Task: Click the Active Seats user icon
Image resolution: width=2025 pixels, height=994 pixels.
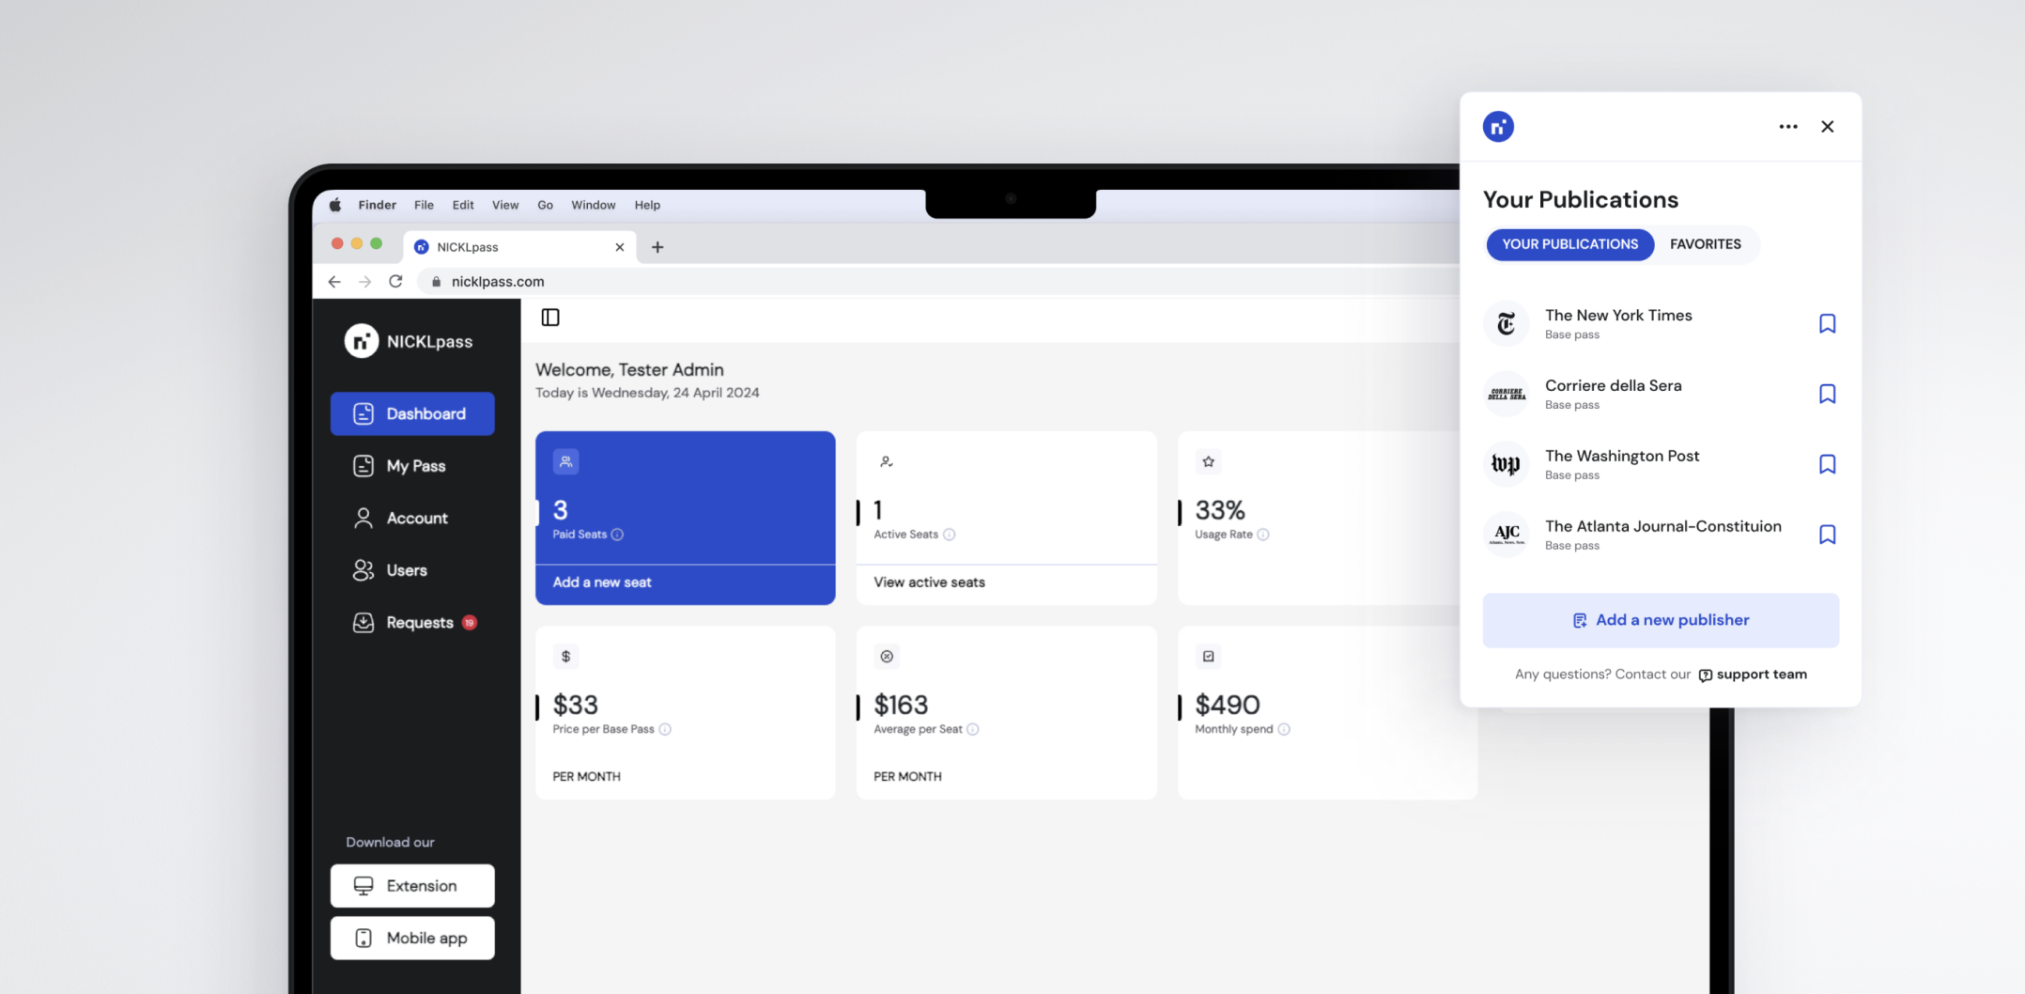Action: coord(887,461)
